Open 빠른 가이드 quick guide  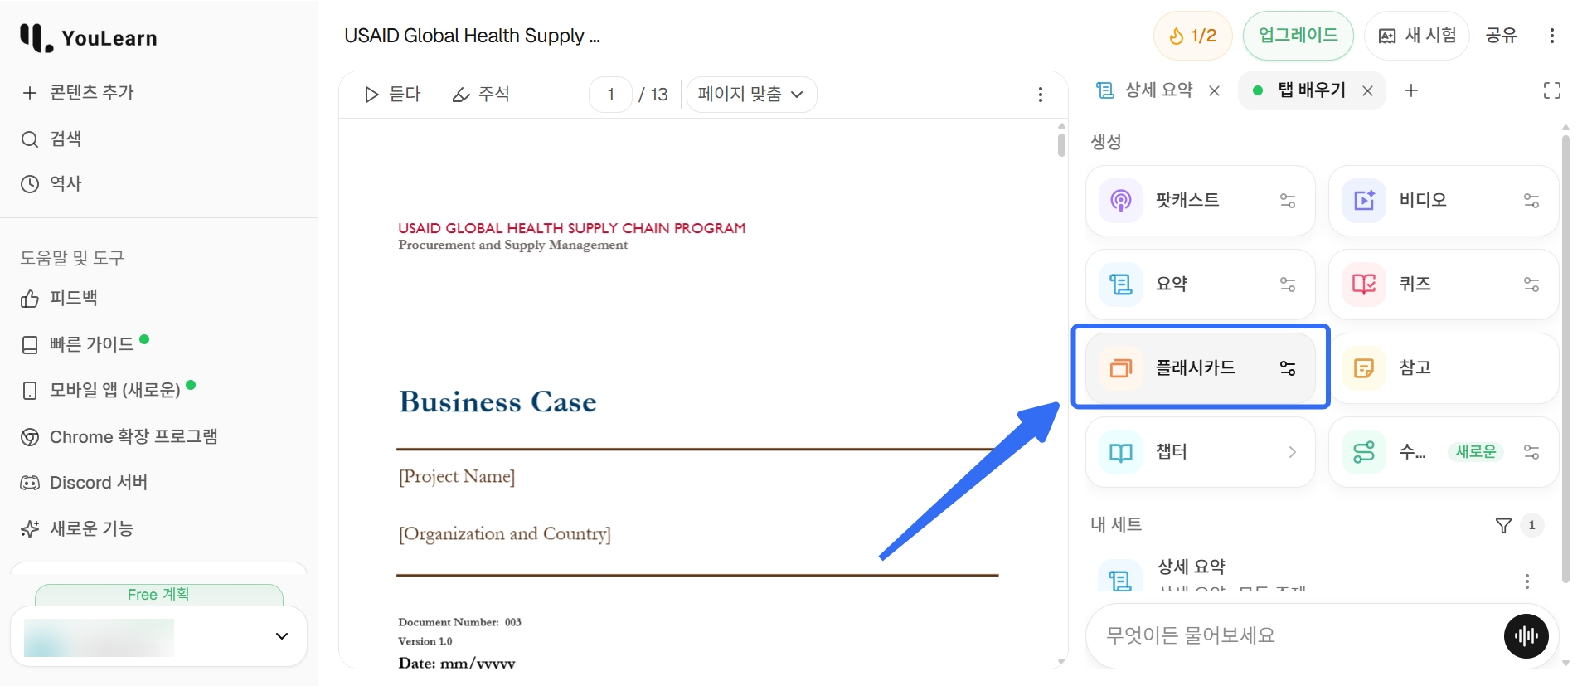click(84, 343)
